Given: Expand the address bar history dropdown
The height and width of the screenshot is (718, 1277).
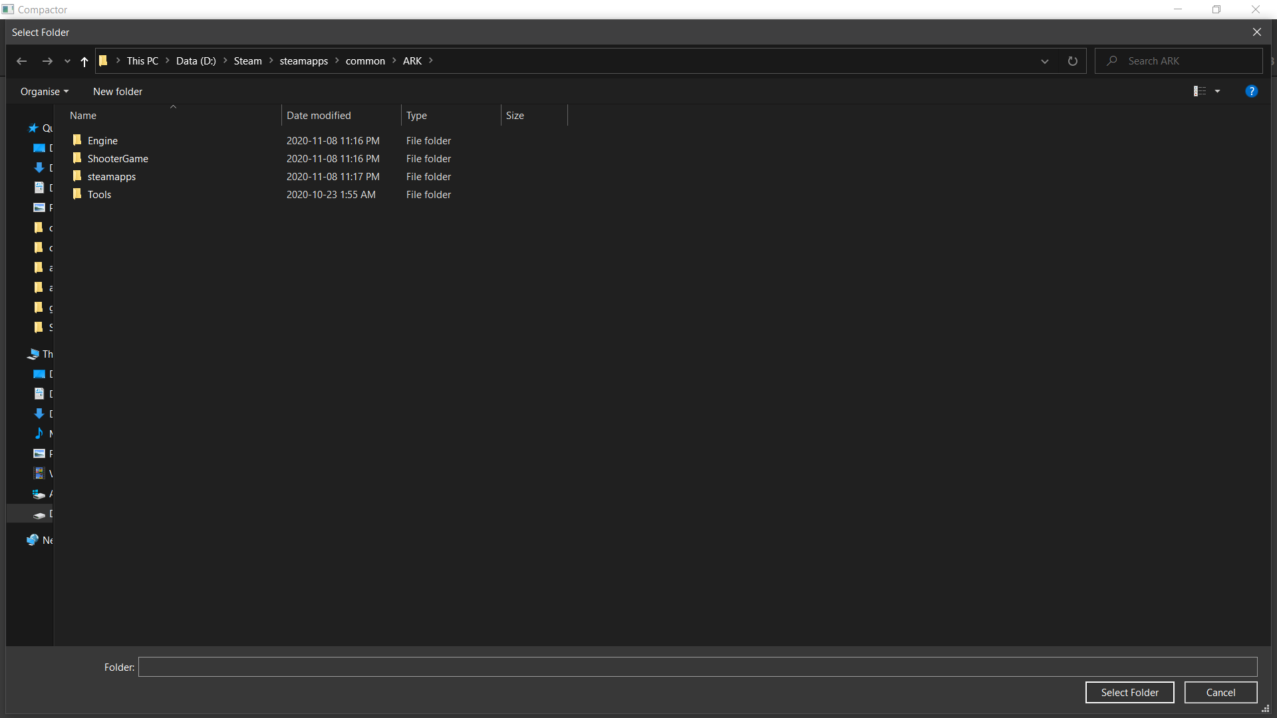Looking at the screenshot, I should tap(1044, 61).
